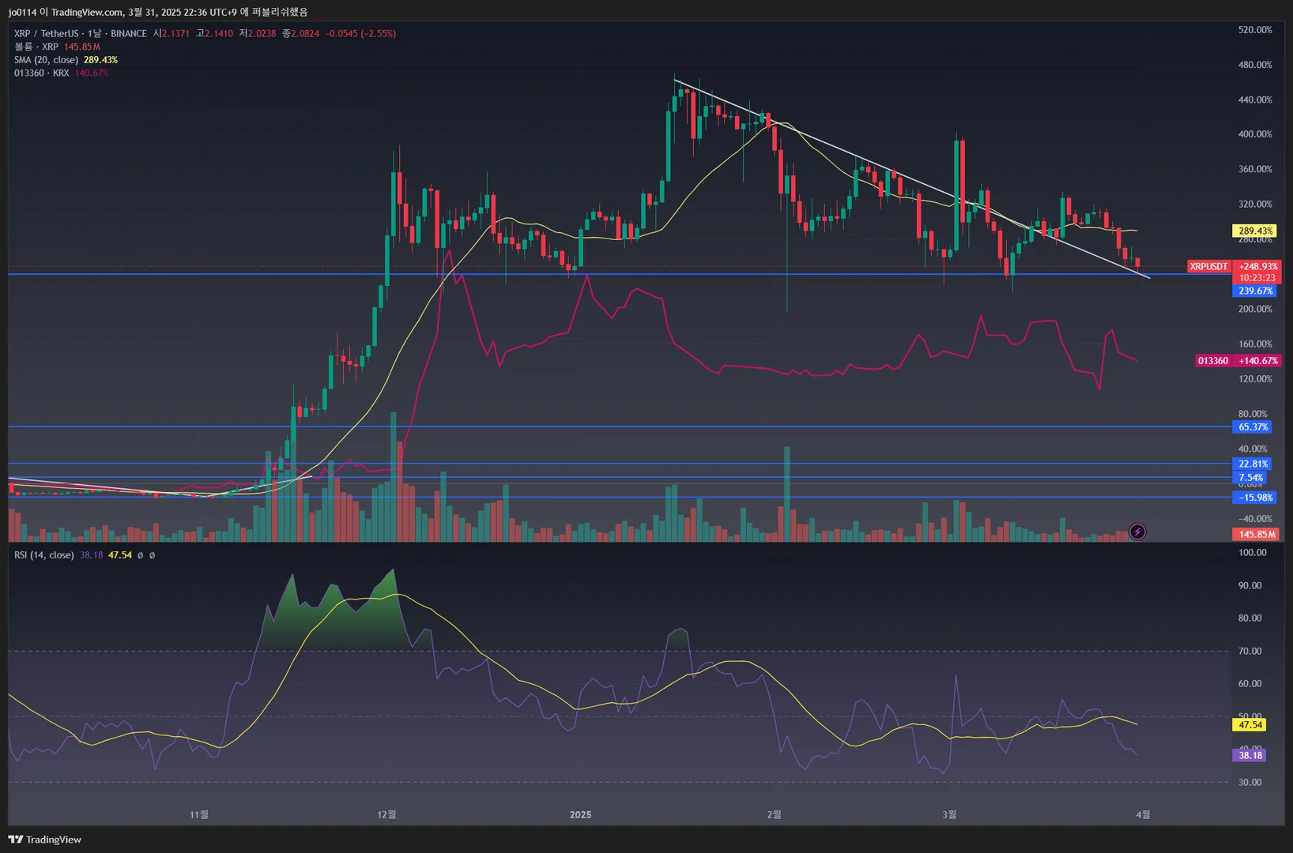Open the TradingView logo at bottom left
This screenshot has width=1293, height=853.
tap(45, 840)
